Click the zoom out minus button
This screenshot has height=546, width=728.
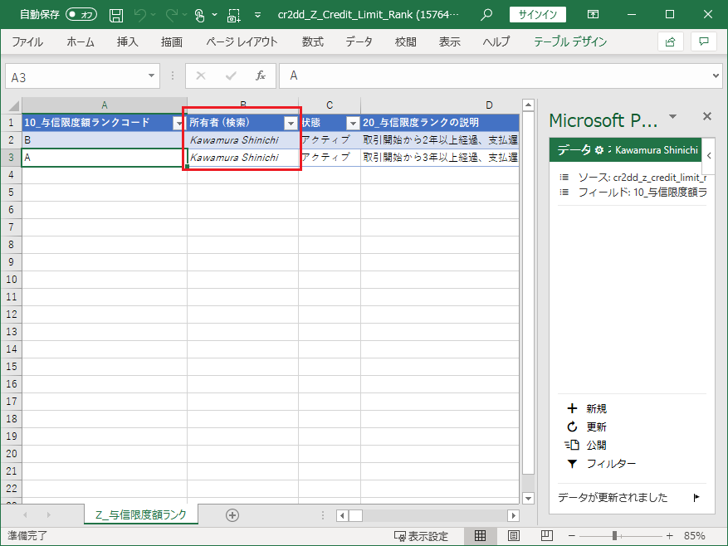[x=572, y=536]
